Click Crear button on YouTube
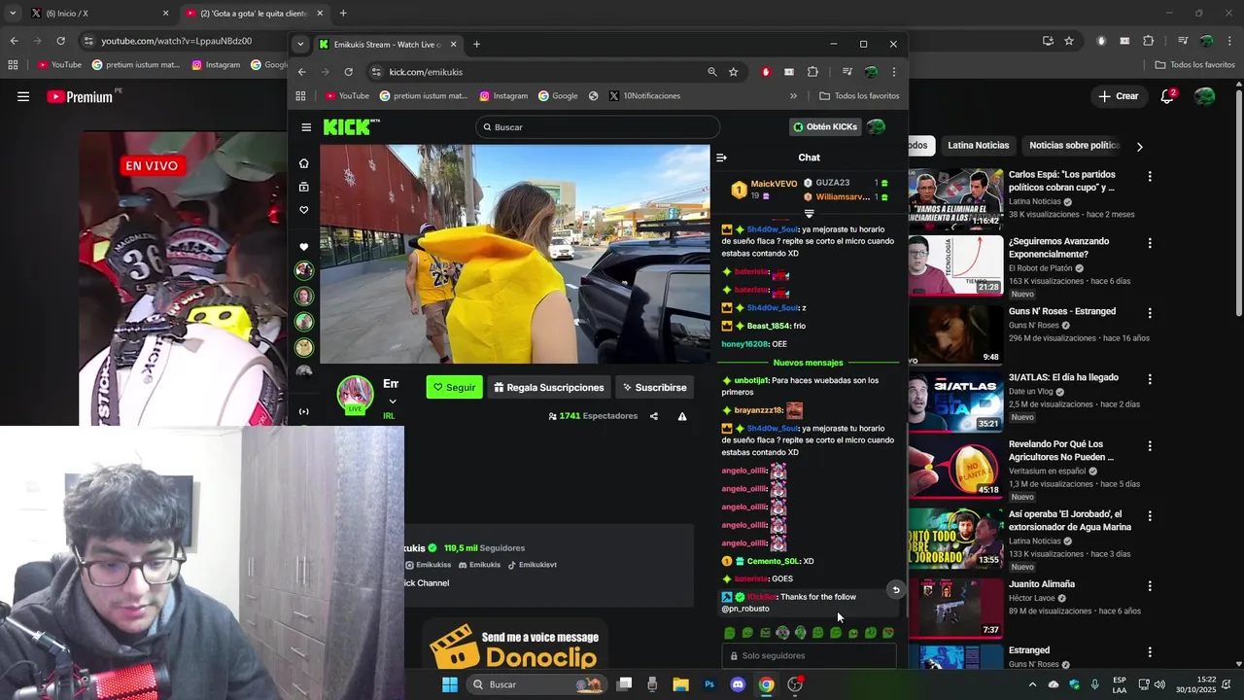Screen dimensions: 1244x700 point(1119,96)
